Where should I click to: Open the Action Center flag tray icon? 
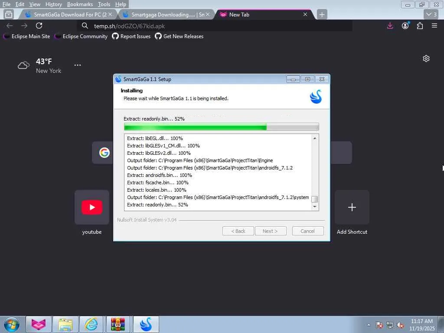pos(379,325)
